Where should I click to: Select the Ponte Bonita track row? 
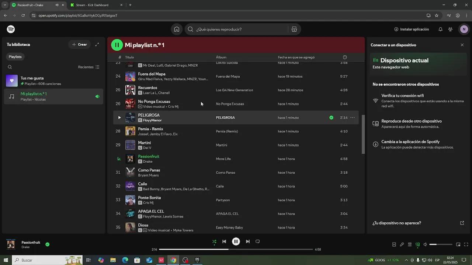236,200
